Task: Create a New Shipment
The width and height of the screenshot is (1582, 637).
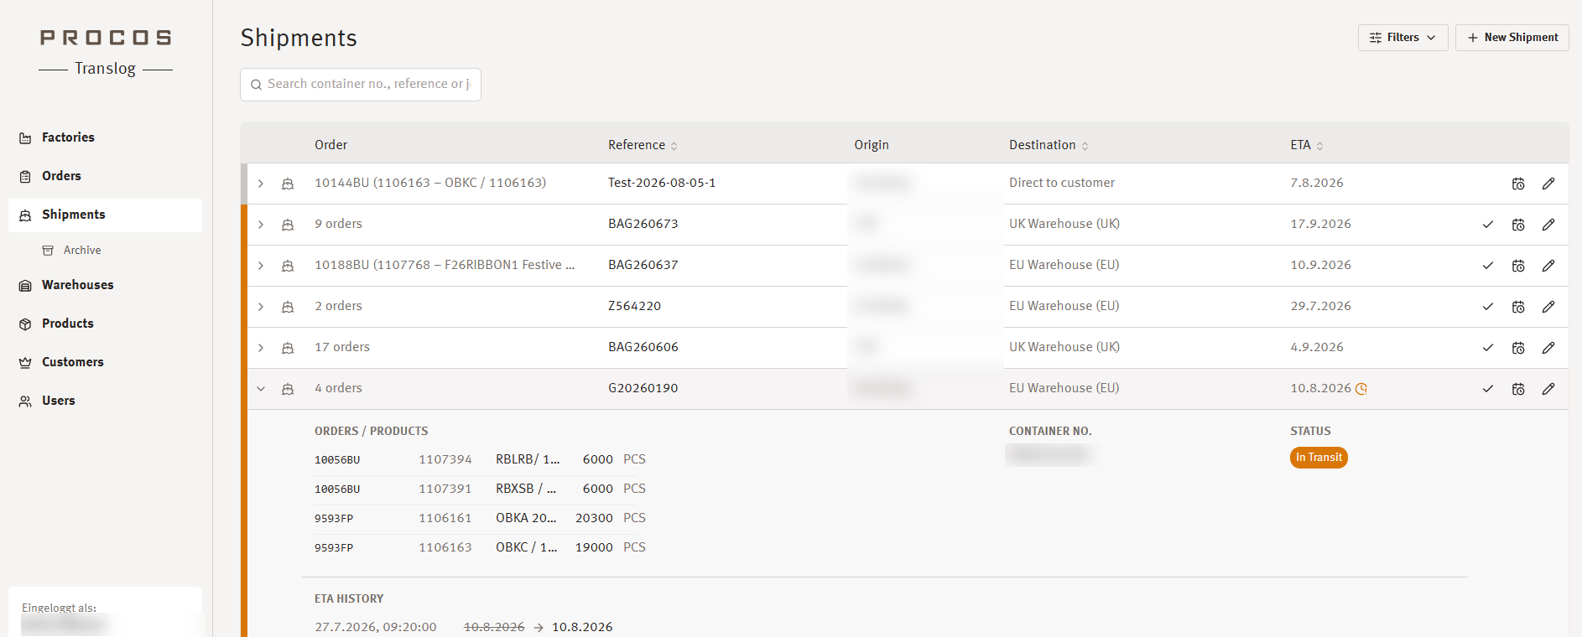Action: (1512, 38)
